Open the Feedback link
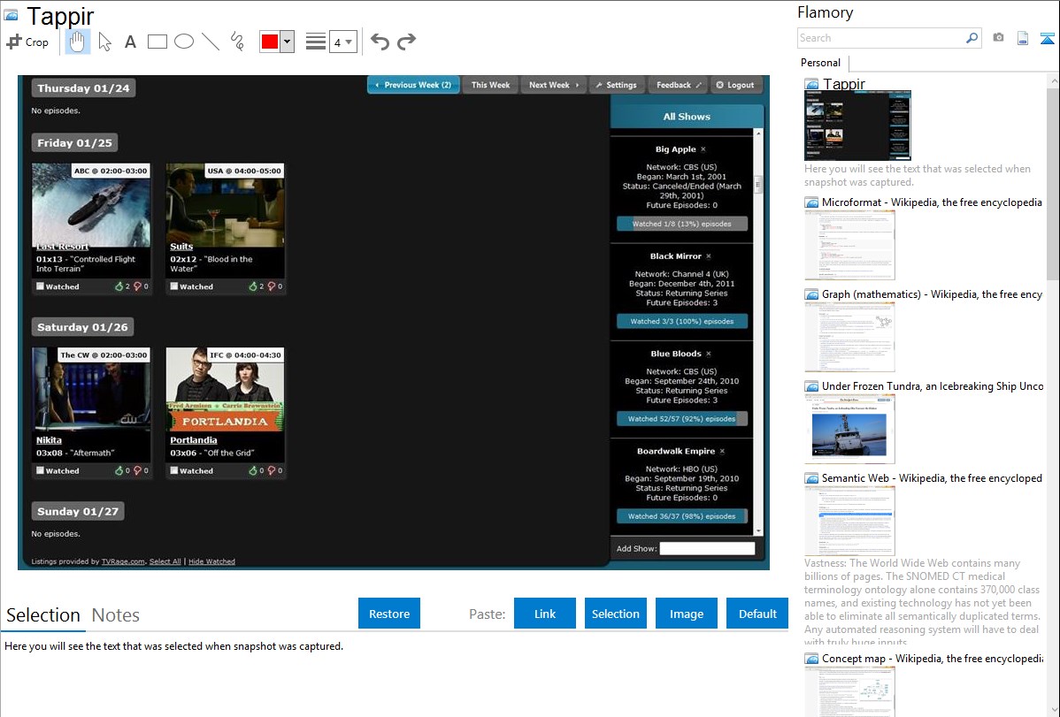Screen dimensions: 1060x717 coord(678,85)
